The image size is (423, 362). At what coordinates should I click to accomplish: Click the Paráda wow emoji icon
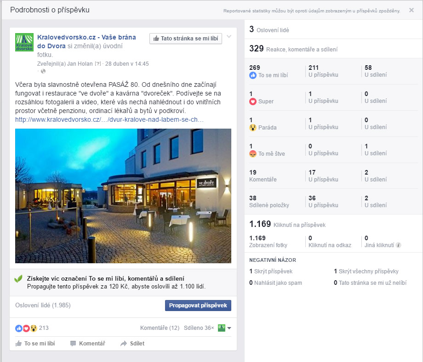click(x=253, y=128)
